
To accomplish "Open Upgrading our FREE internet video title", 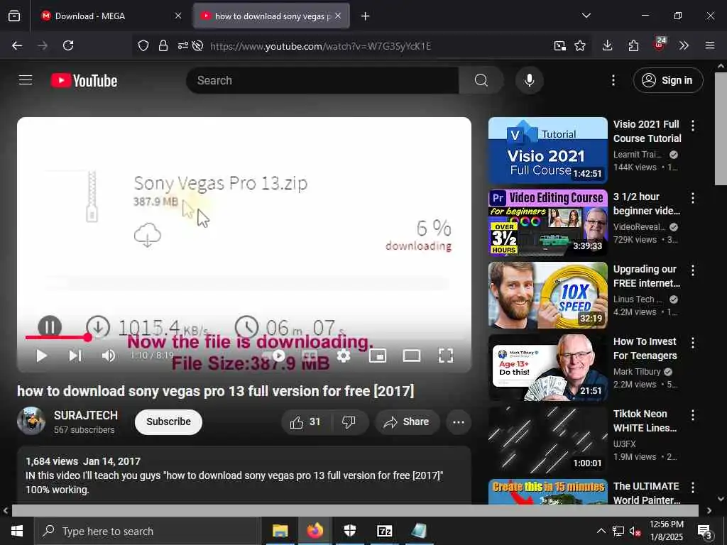I will [x=646, y=276].
